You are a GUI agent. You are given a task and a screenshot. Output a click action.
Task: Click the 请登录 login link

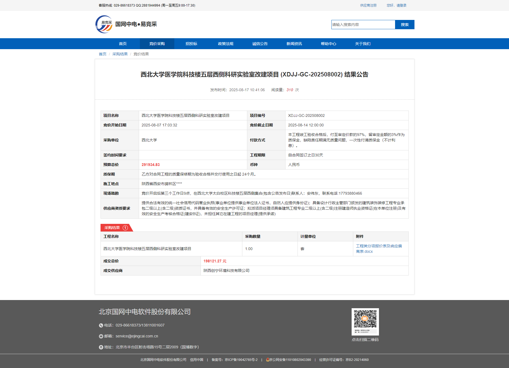coord(401,5)
